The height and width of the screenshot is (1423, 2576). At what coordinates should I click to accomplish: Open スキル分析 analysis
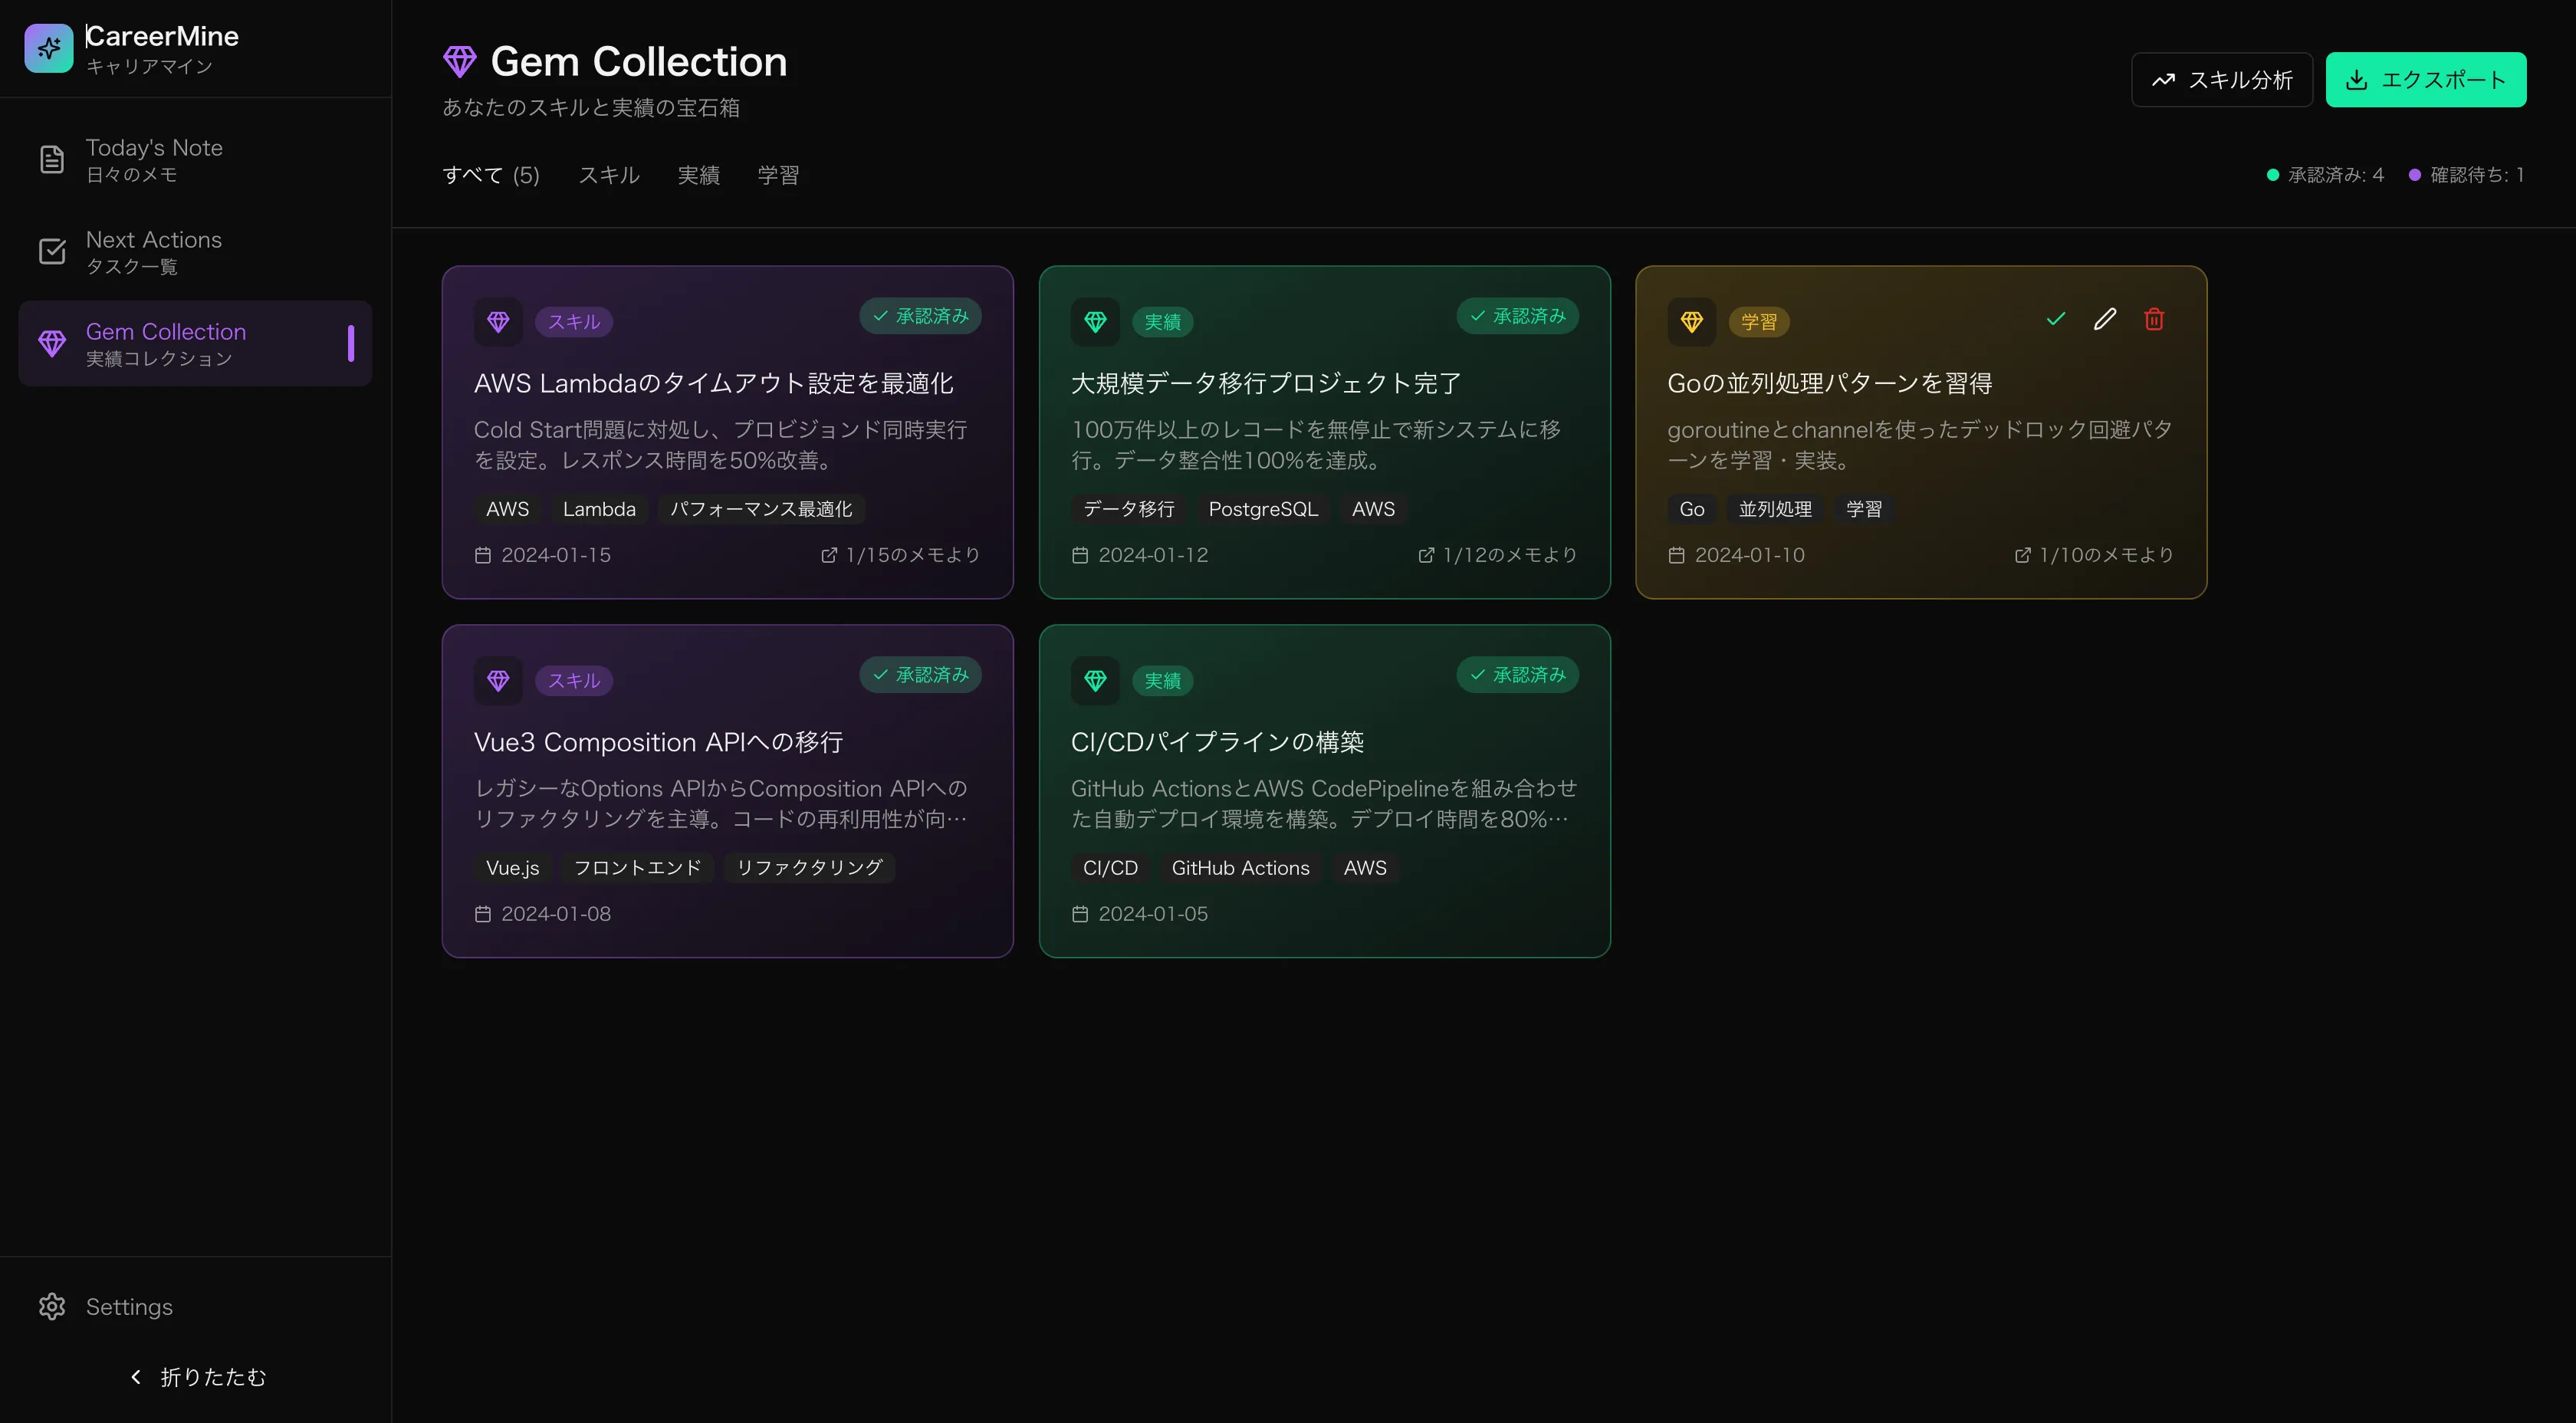pyautogui.click(x=2221, y=80)
